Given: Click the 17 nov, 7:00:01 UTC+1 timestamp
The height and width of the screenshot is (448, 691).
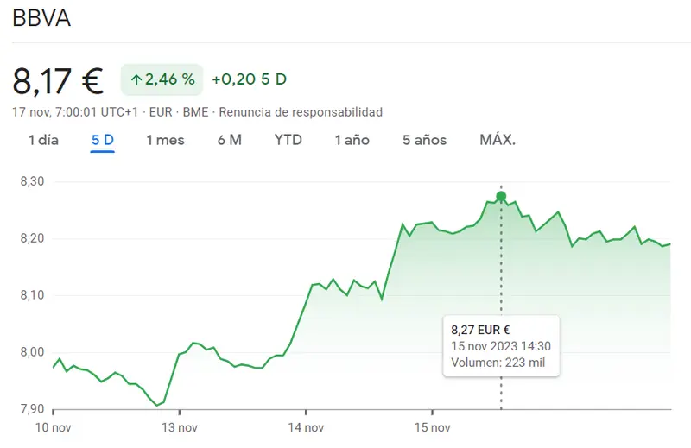Looking at the screenshot, I should (x=75, y=112).
